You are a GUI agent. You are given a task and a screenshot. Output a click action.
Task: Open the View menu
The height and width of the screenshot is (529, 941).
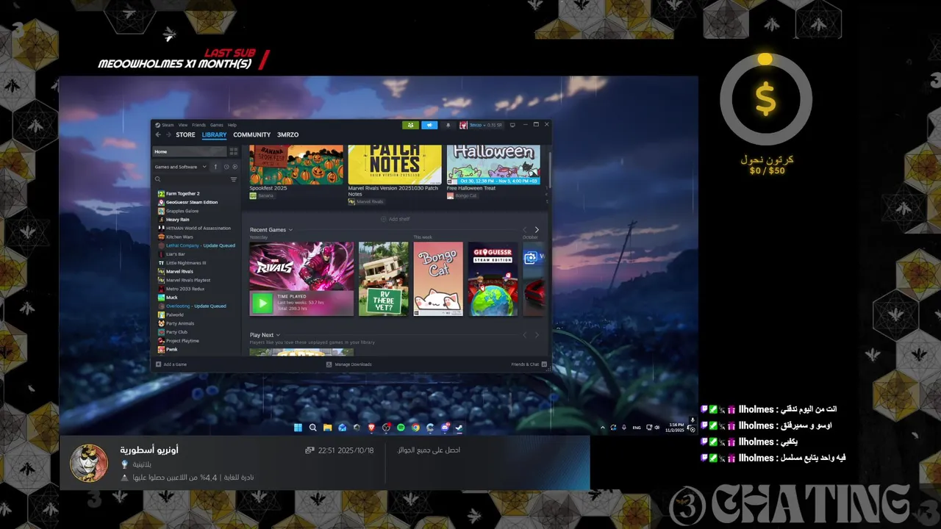(182, 125)
